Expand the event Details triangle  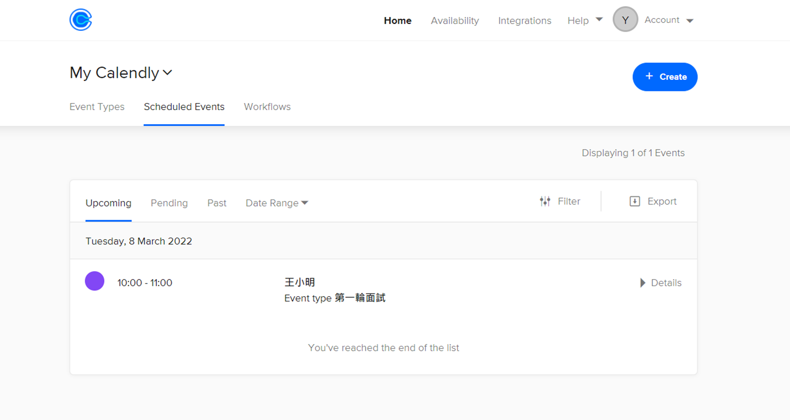coord(643,283)
